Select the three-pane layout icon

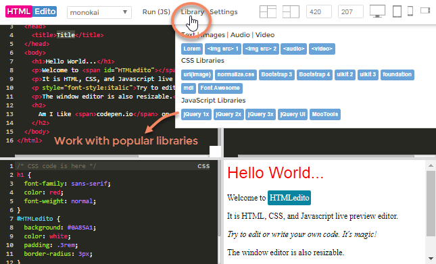coord(268,11)
